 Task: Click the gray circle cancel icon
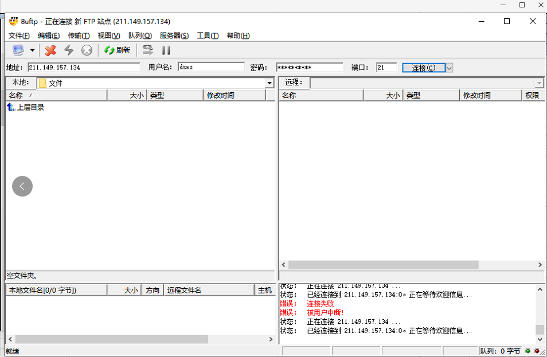click(x=87, y=50)
